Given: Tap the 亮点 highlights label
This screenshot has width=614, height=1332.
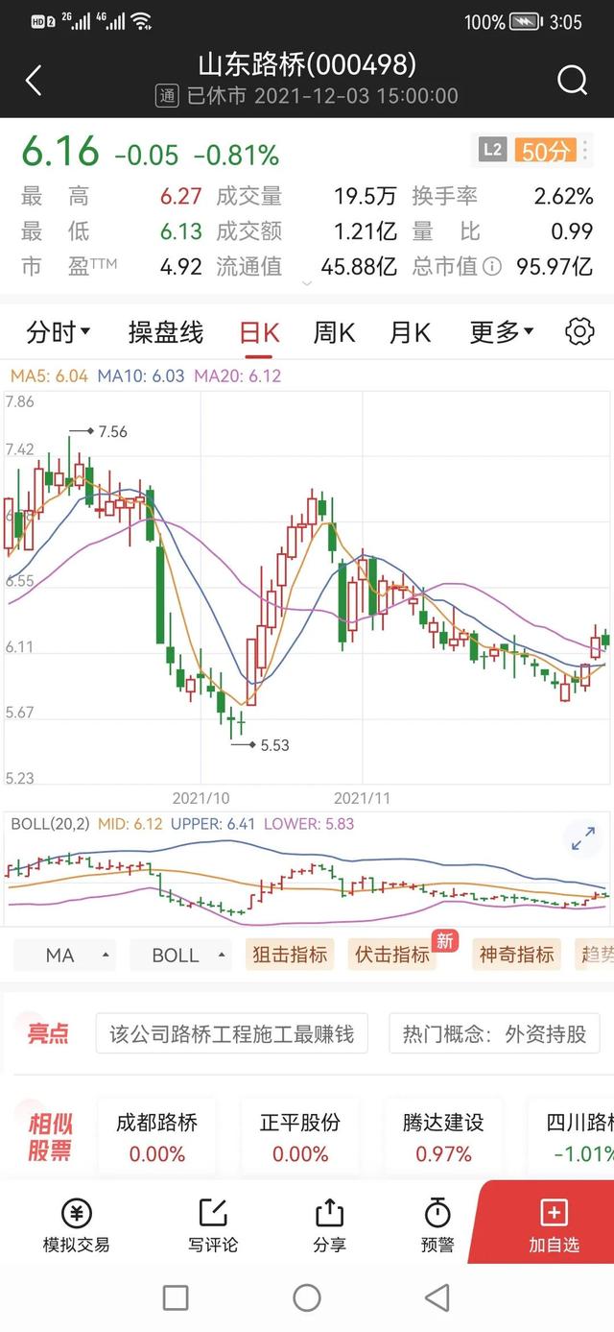Looking at the screenshot, I should [x=48, y=1033].
